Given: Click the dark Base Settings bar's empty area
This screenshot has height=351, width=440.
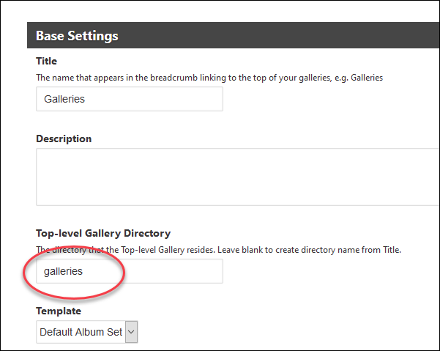Looking at the screenshot, I should coord(293,35).
